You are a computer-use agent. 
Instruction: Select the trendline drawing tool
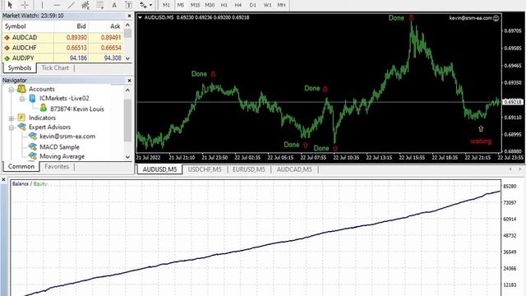[72, 5]
